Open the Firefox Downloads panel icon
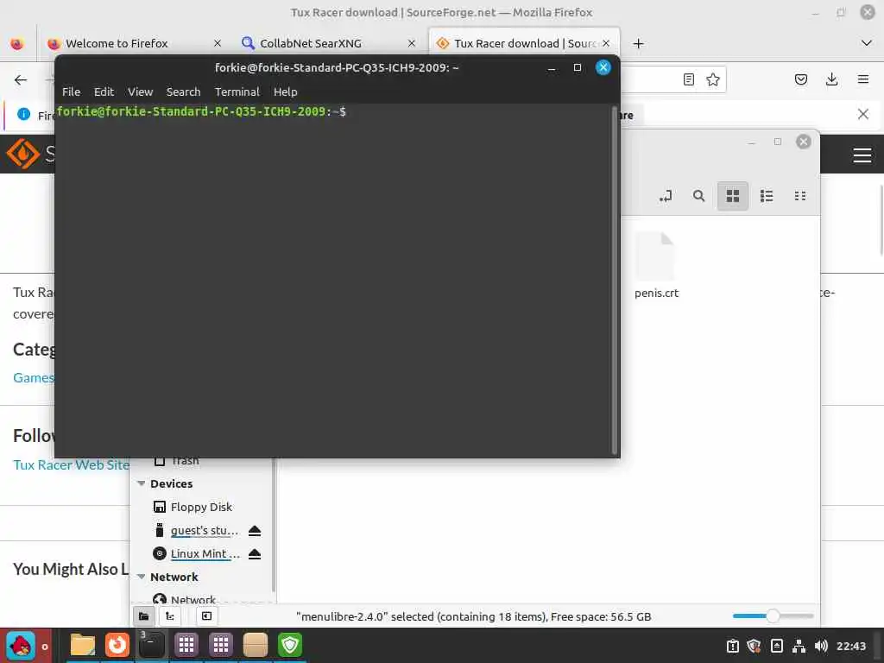 tap(831, 79)
